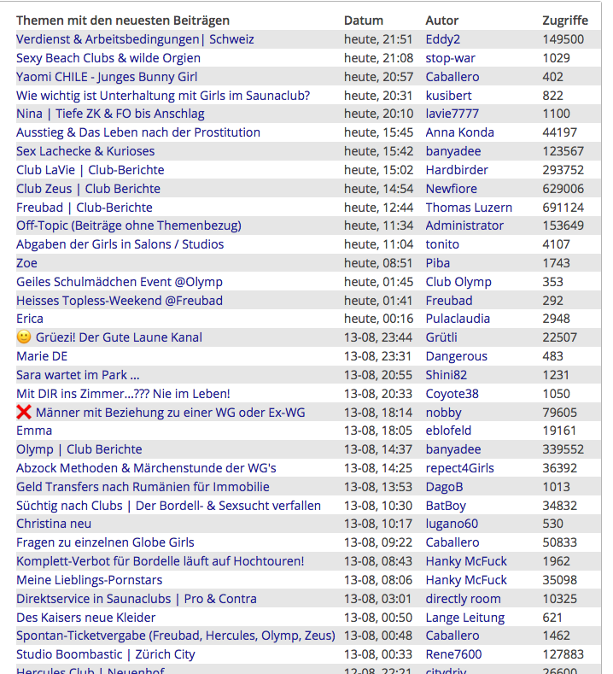This screenshot has height=674, width=613.
Task: Open 'Fragen zu einzelnen Globe Girls' thread
Action: (105, 542)
